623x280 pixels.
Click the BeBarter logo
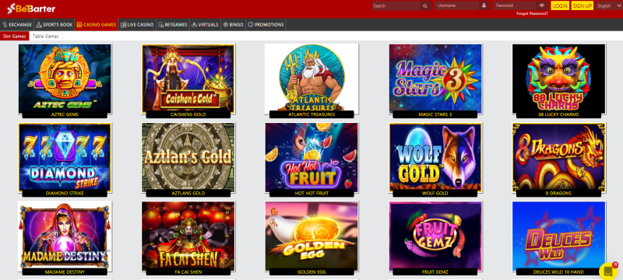31,8
